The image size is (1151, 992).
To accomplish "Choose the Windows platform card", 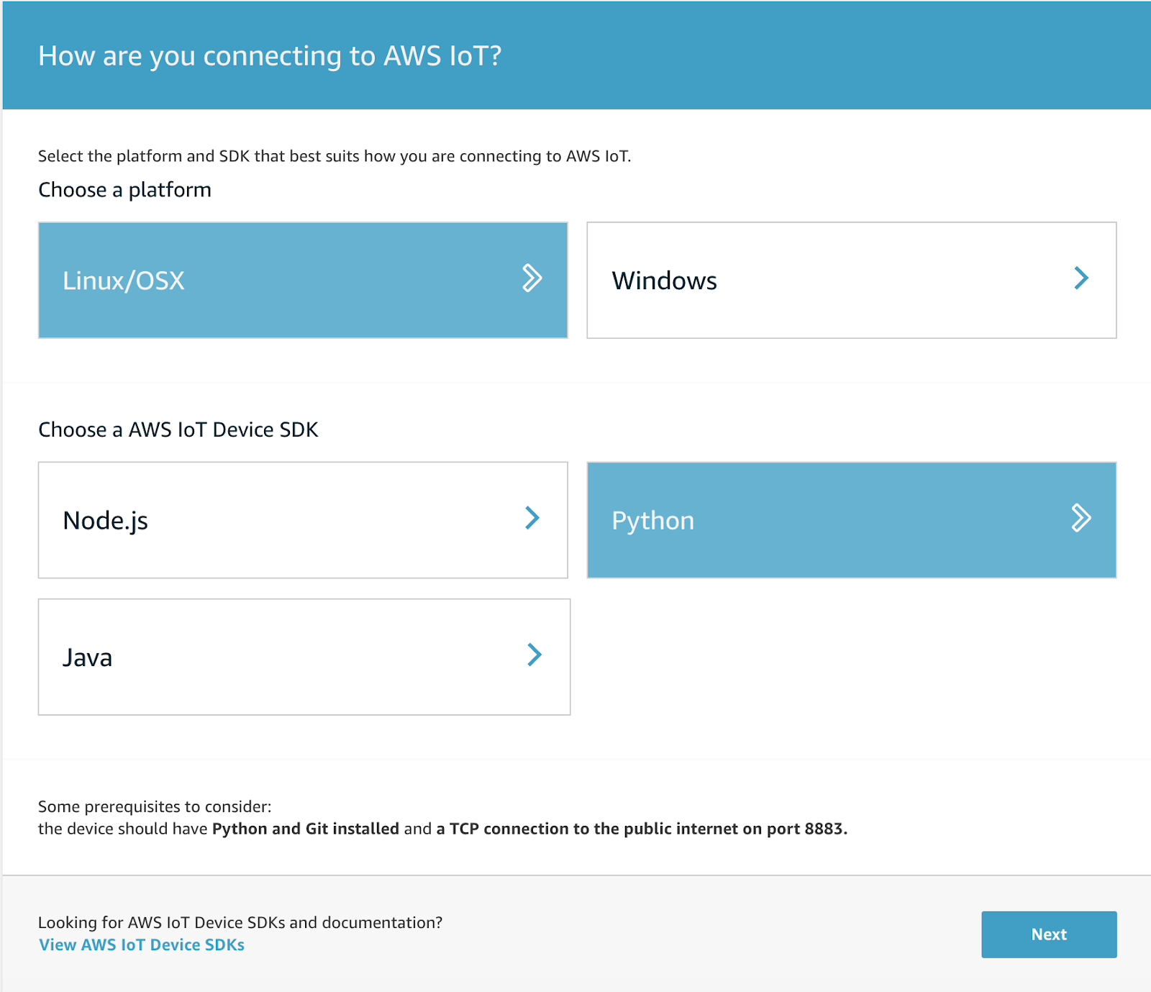I will click(x=852, y=280).
